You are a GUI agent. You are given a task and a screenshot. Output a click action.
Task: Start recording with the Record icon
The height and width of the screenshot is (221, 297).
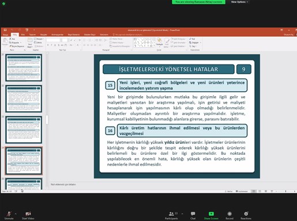click(x=230, y=214)
